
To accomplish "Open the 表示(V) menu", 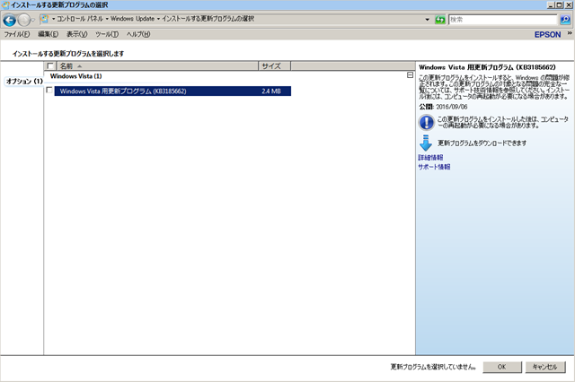I will pyautogui.click(x=76, y=34).
